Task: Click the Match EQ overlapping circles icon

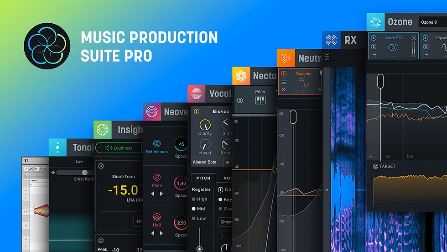Action: coord(393,47)
